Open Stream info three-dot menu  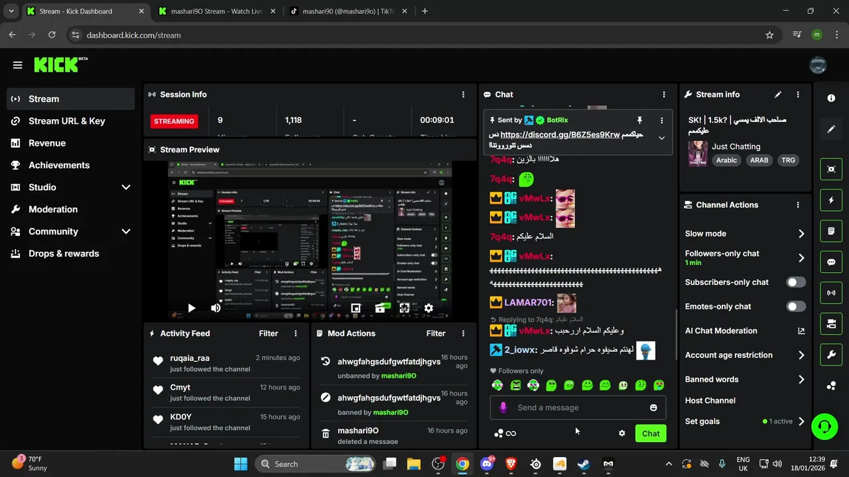(798, 95)
